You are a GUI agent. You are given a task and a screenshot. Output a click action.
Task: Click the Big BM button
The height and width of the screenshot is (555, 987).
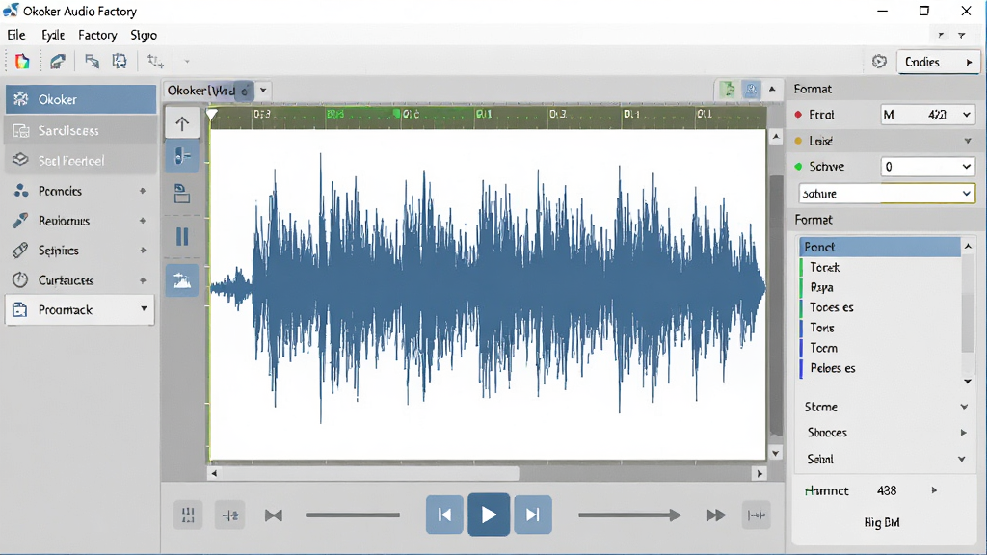tap(881, 522)
